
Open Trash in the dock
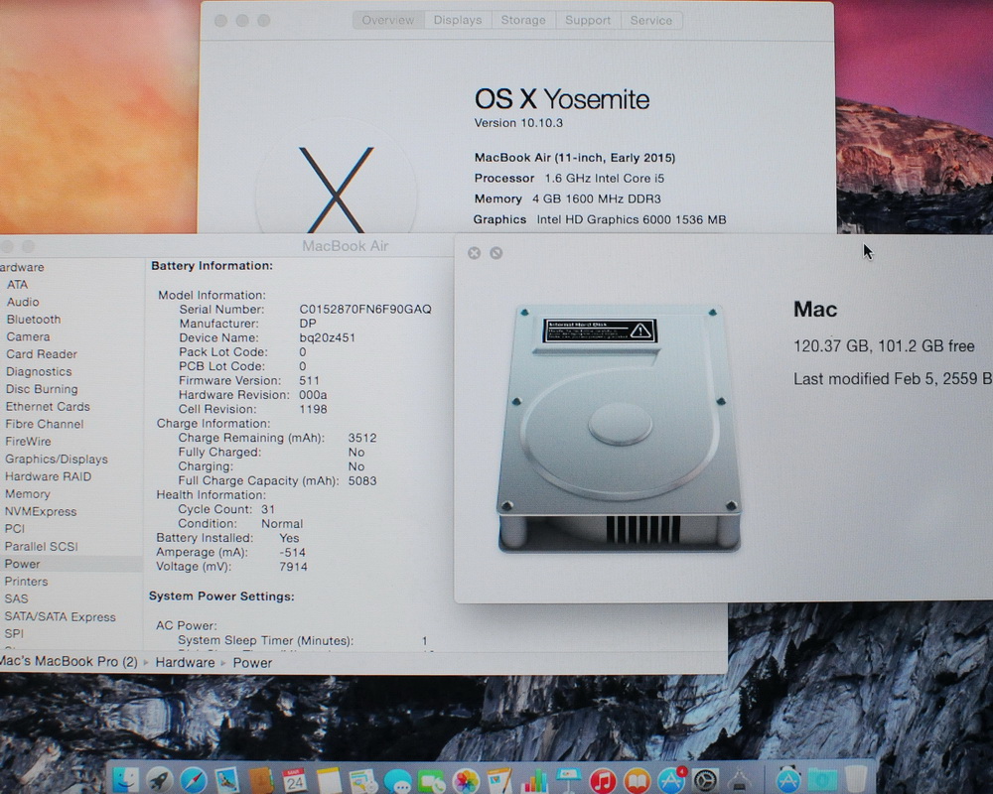click(x=856, y=780)
